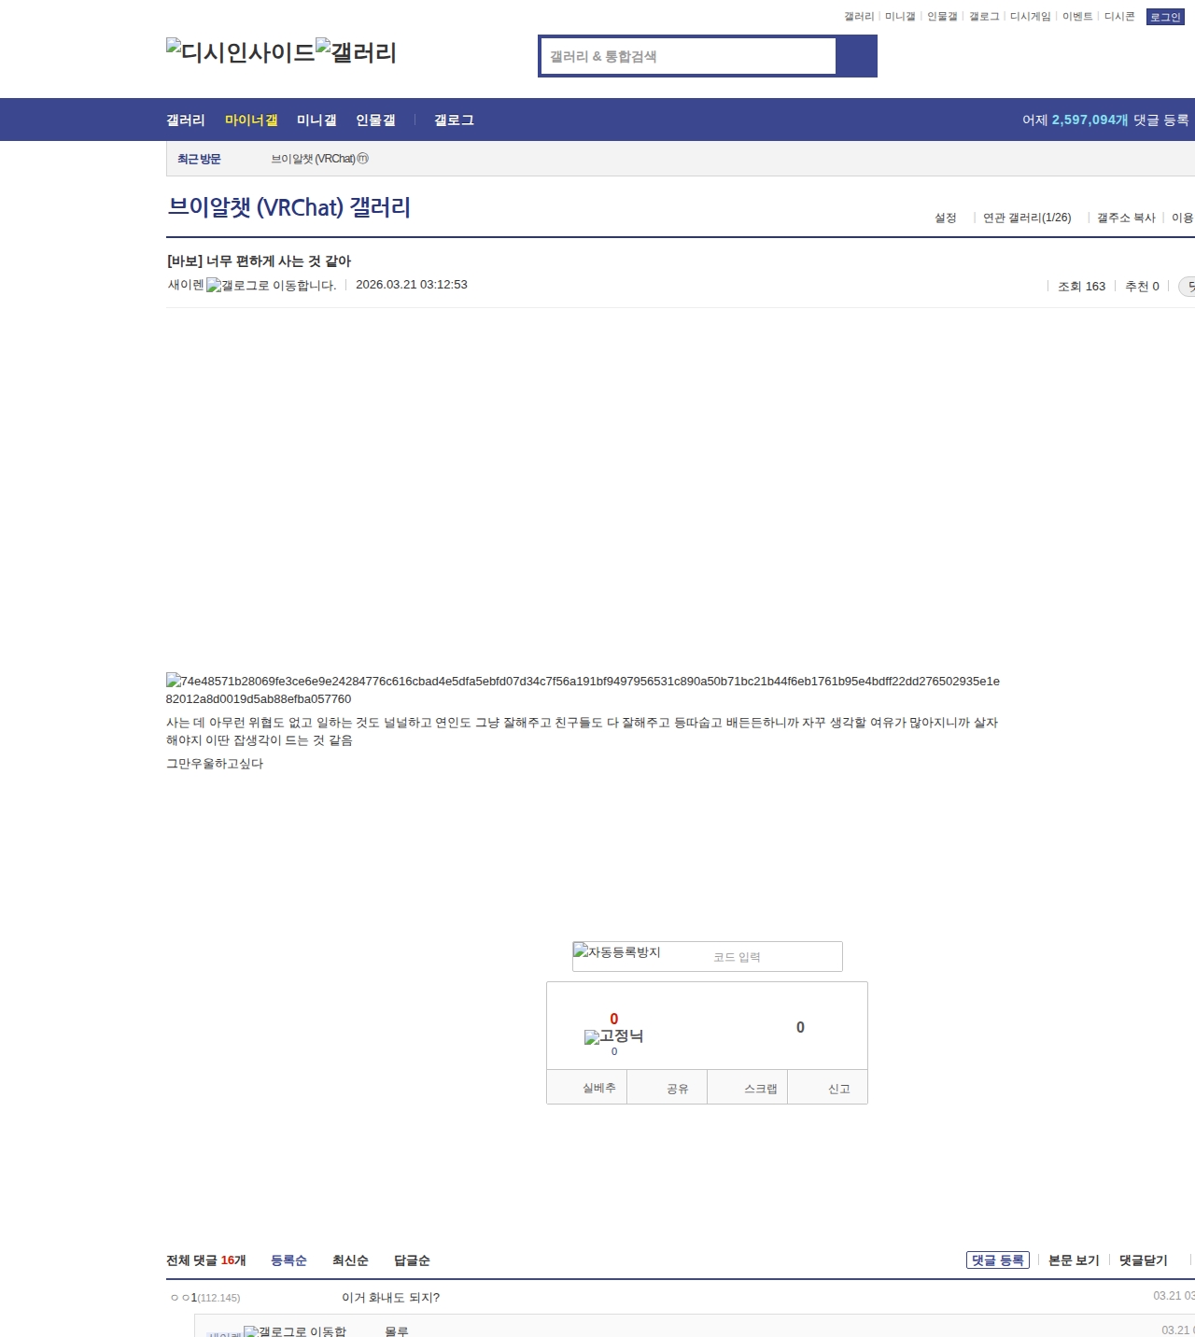This screenshot has width=1195, height=1337.
Task: Select 마이너갤 in the navigation bar
Action: [x=251, y=120]
